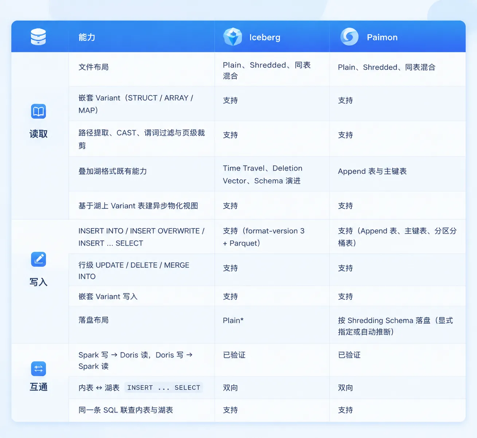The image size is (477, 438).
Task: Click Paimon 支持 in the 同一条 SQL row
Action: point(345,410)
